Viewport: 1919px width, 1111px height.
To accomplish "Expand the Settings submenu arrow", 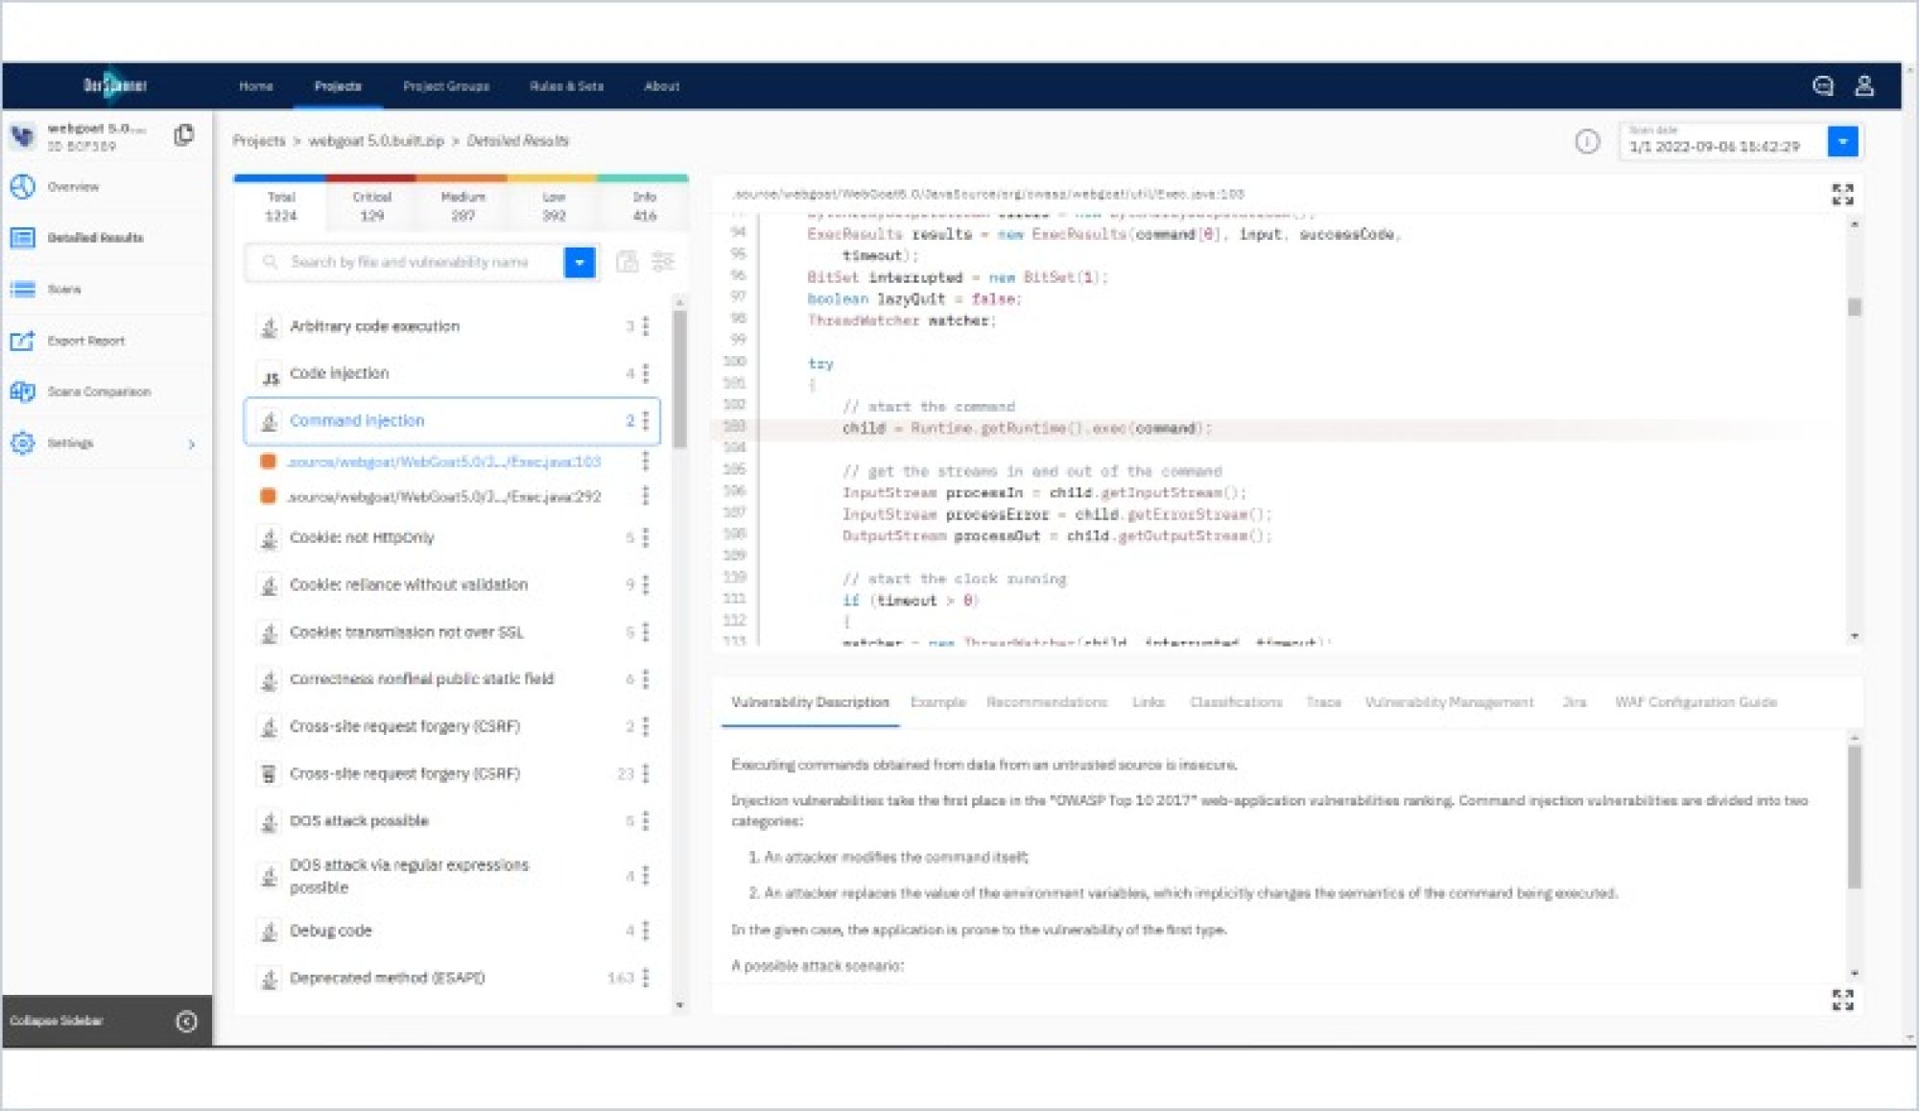I will tap(191, 443).
